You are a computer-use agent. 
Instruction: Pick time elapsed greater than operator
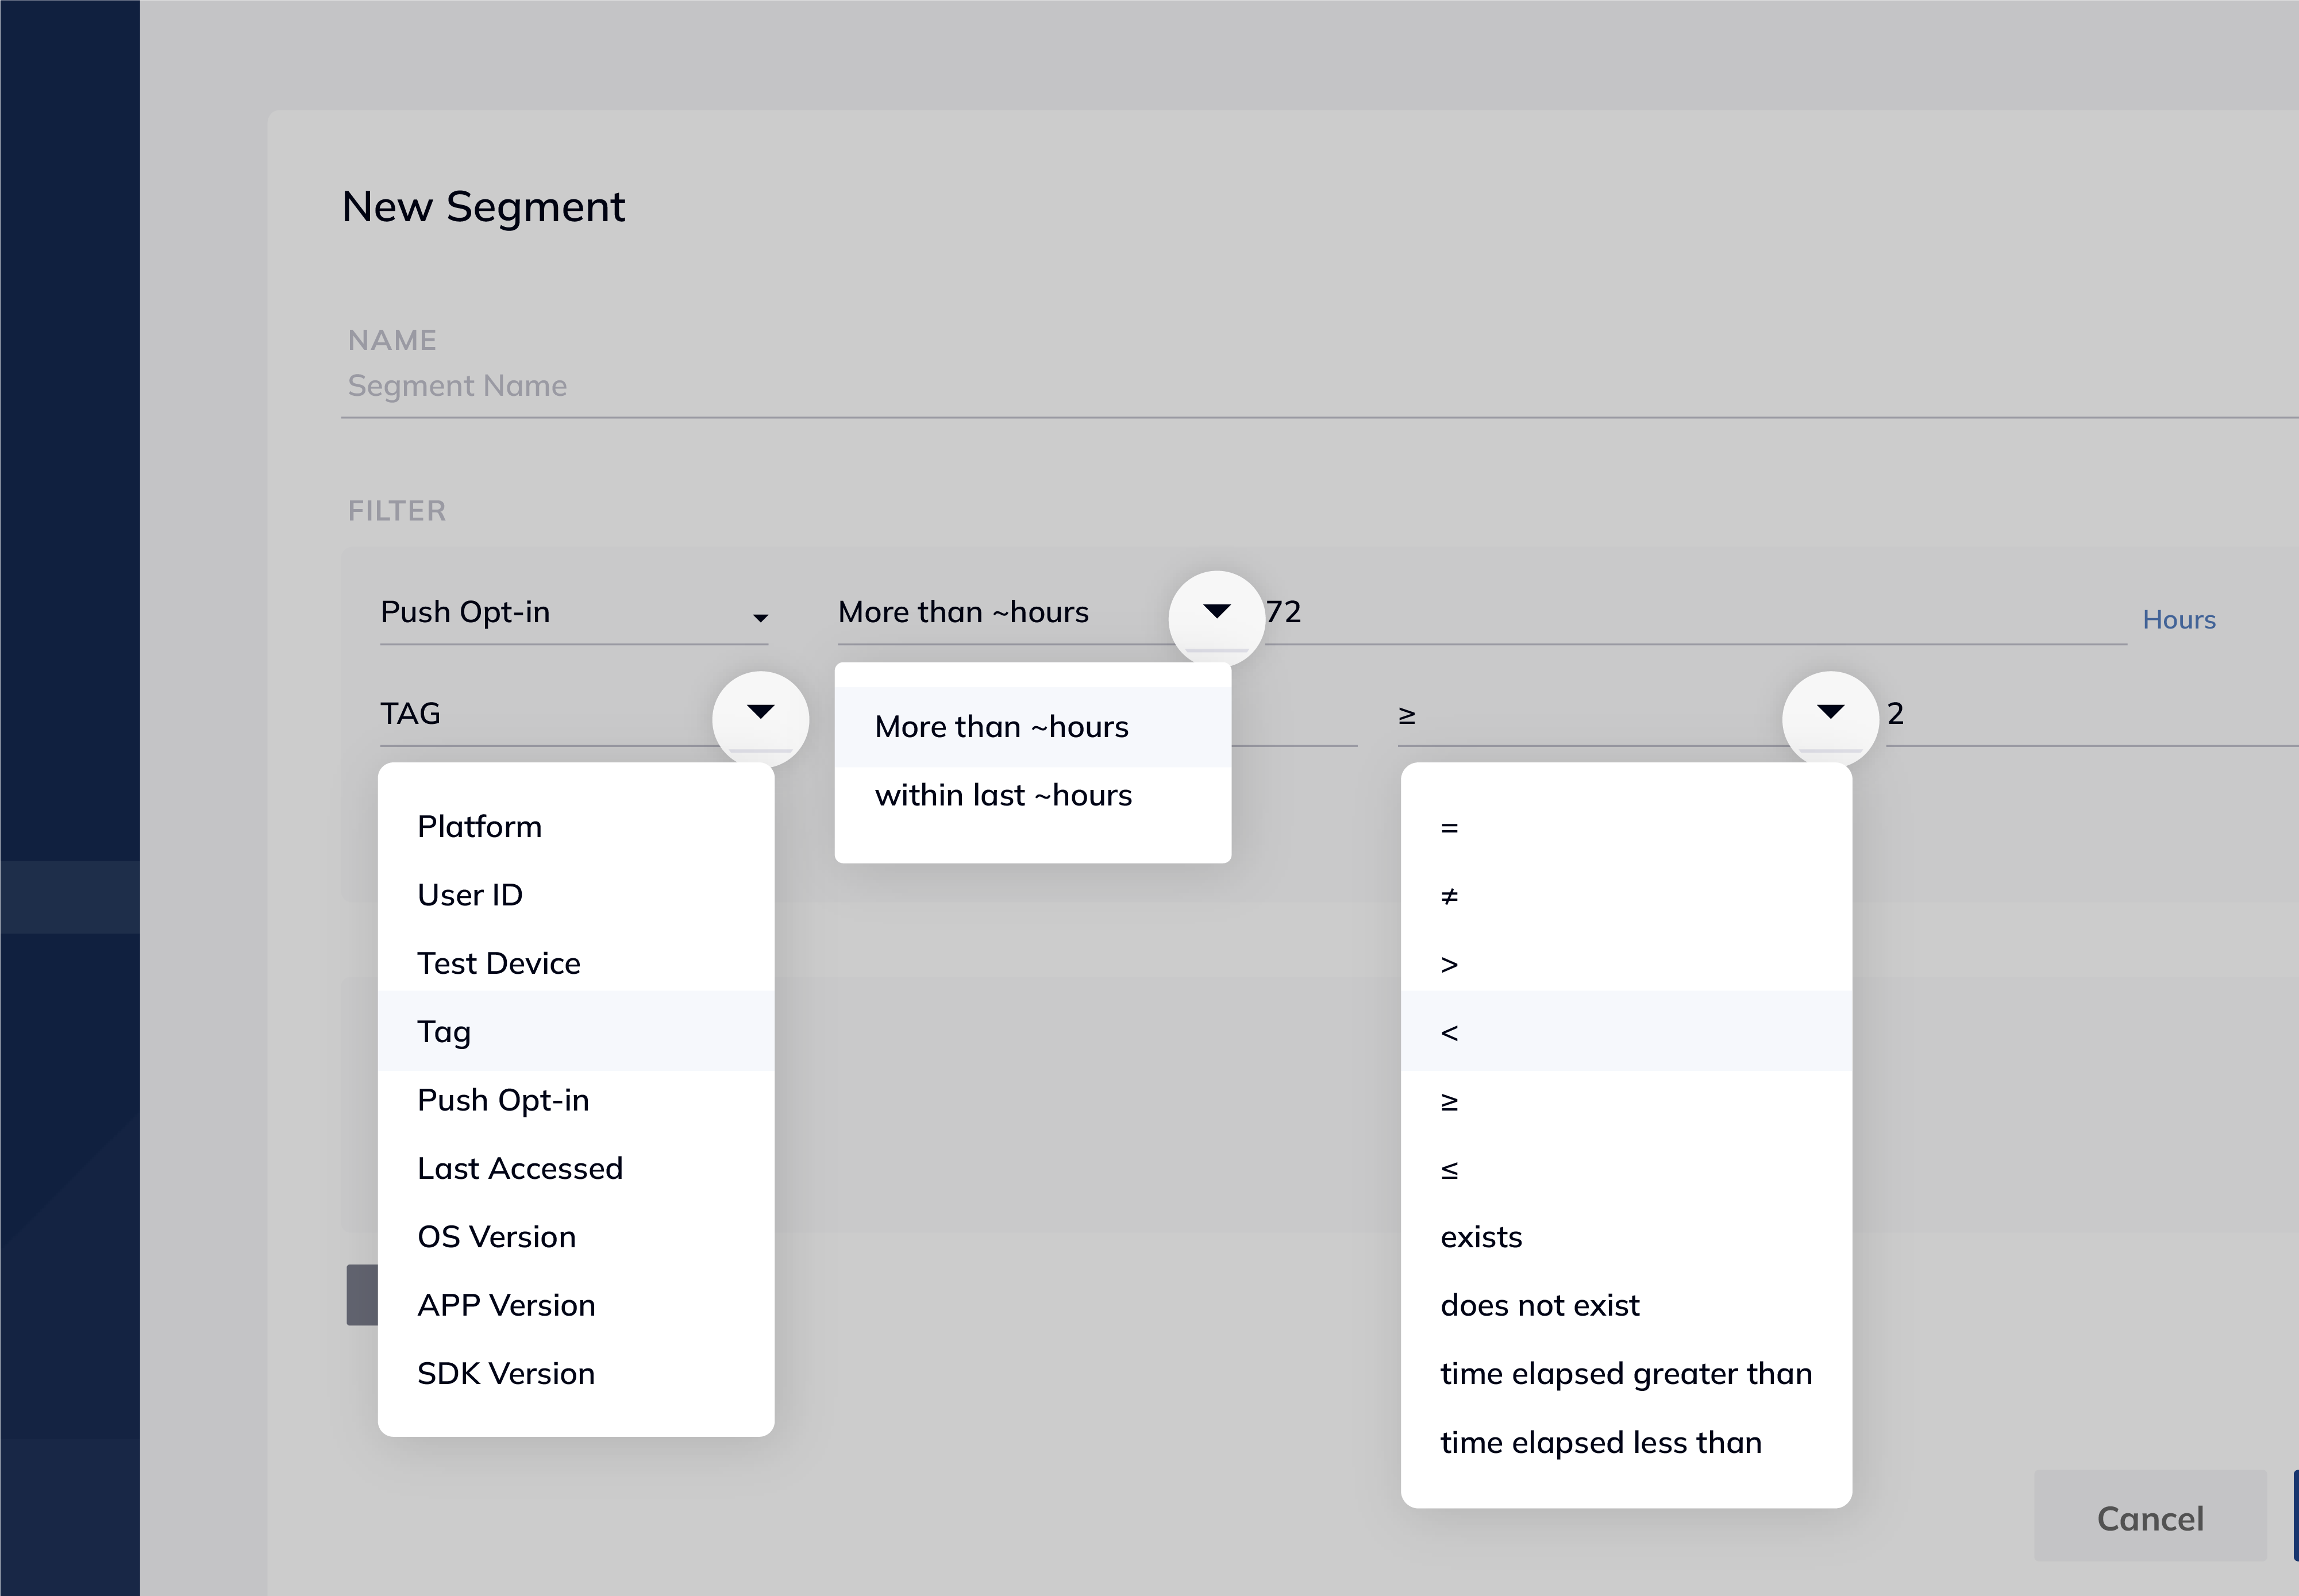click(x=1626, y=1373)
